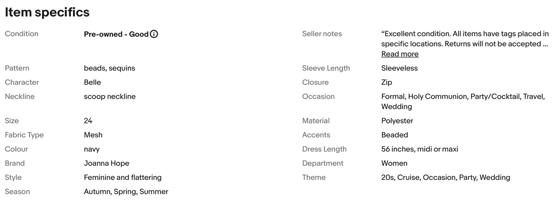Image resolution: width=553 pixels, height=210 pixels.
Task: Click the Feminine and flattering style value
Action: coord(122,178)
